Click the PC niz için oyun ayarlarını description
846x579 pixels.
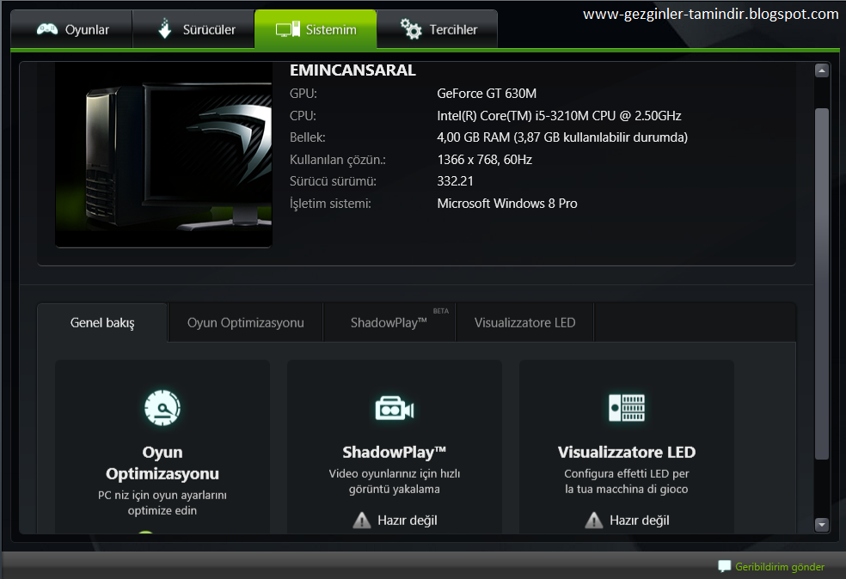click(x=162, y=503)
